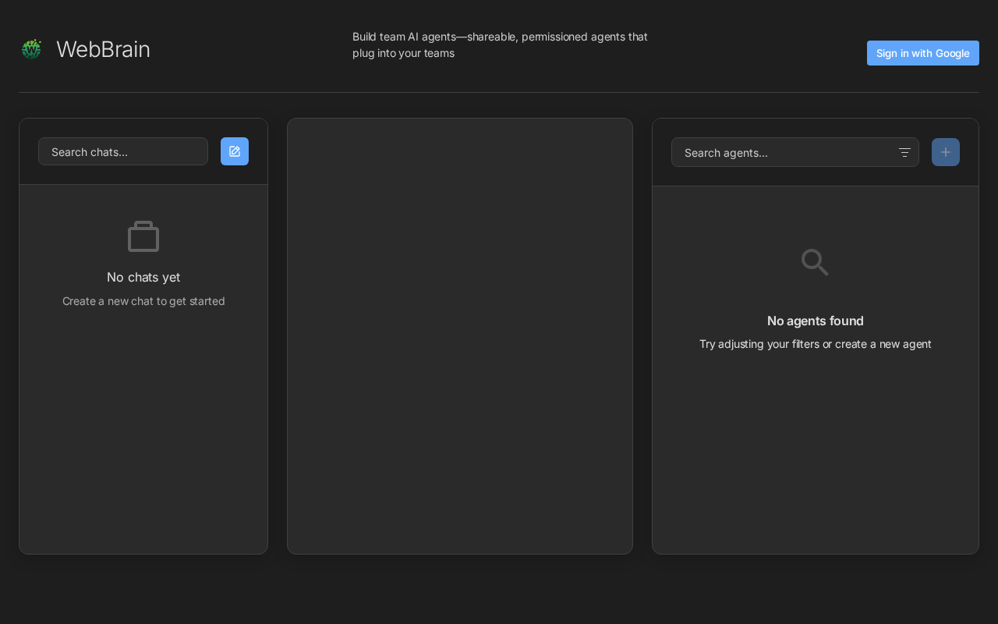Click "Try adjusting your filters" hint text

[x=815, y=344]
